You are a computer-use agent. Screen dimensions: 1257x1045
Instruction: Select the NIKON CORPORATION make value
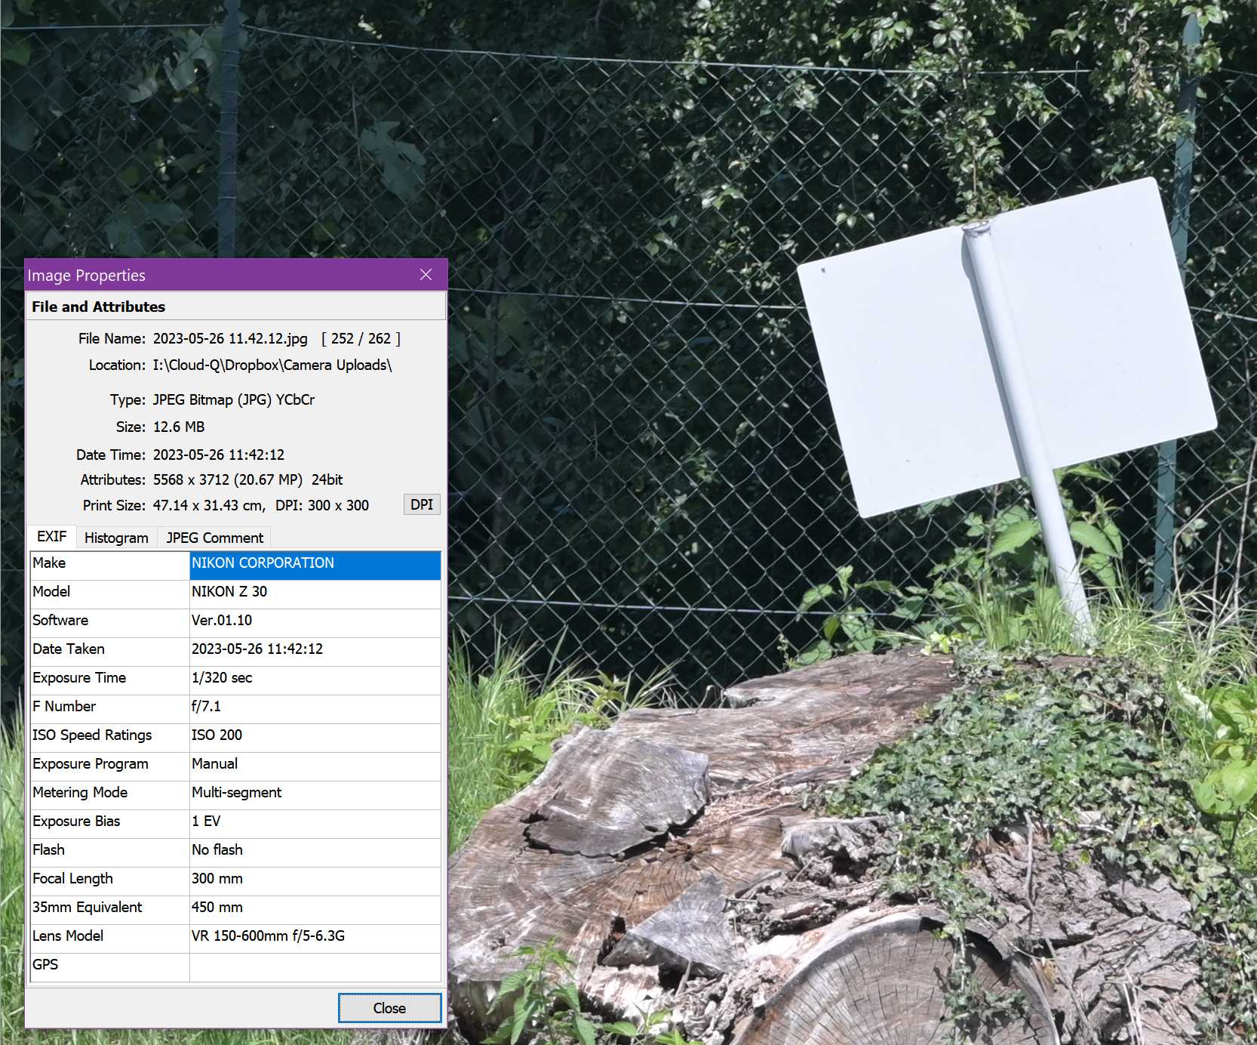[315, 563]
